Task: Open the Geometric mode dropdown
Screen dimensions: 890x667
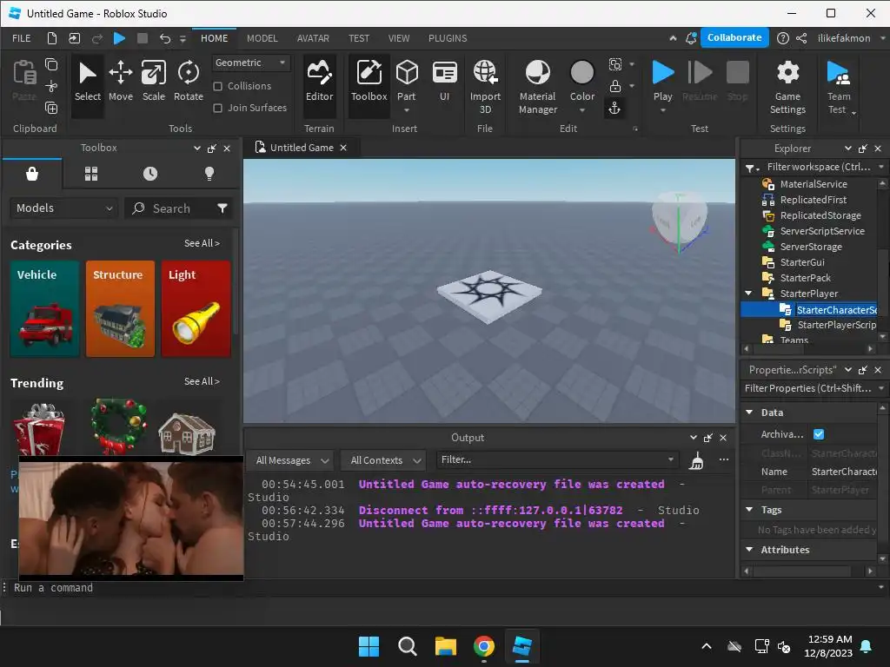Action: (251, 63)
